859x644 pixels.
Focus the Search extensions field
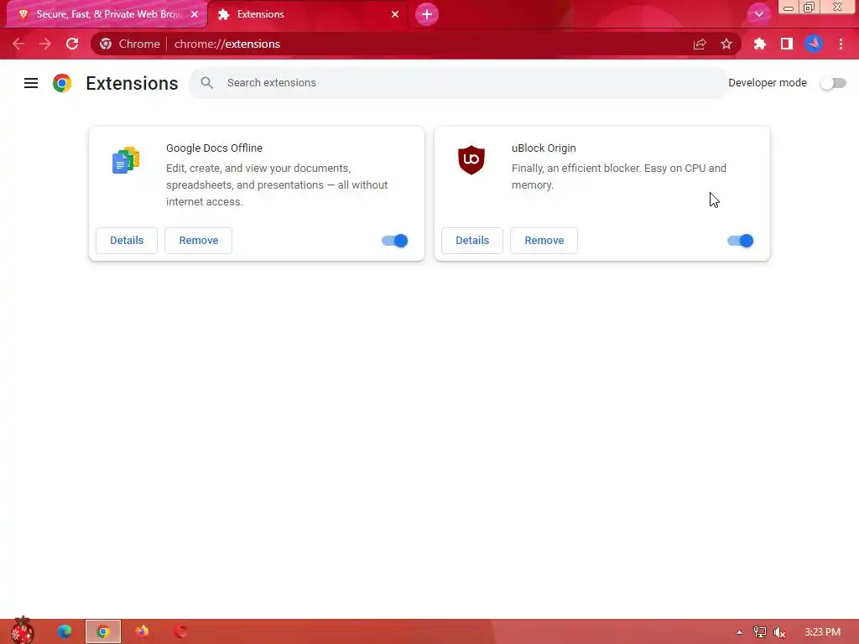coord(457,83)
